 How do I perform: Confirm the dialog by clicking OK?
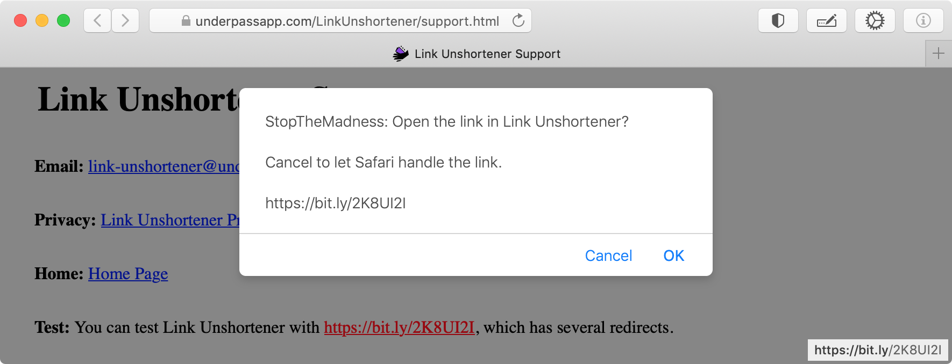pyautogui.click(x=673, y=256)
